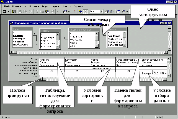Open the Query Type dropdown arrow
The width and height of the screenshot is (178, 119).
tap(69, 12)
